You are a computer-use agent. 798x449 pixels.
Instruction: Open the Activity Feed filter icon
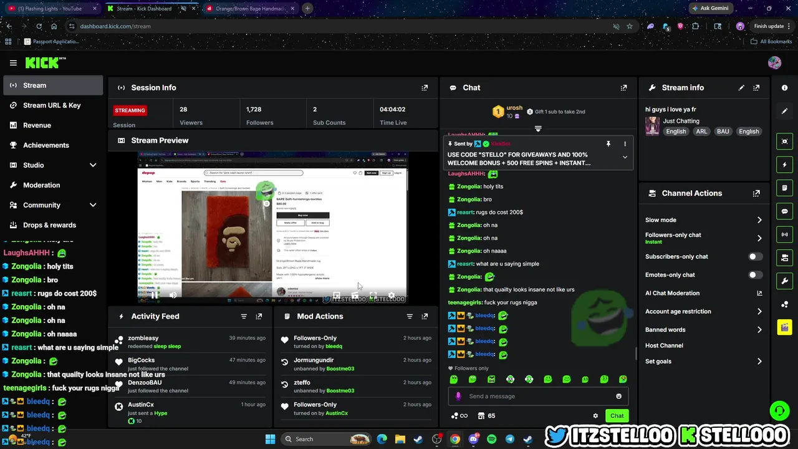tap(244, 316)
